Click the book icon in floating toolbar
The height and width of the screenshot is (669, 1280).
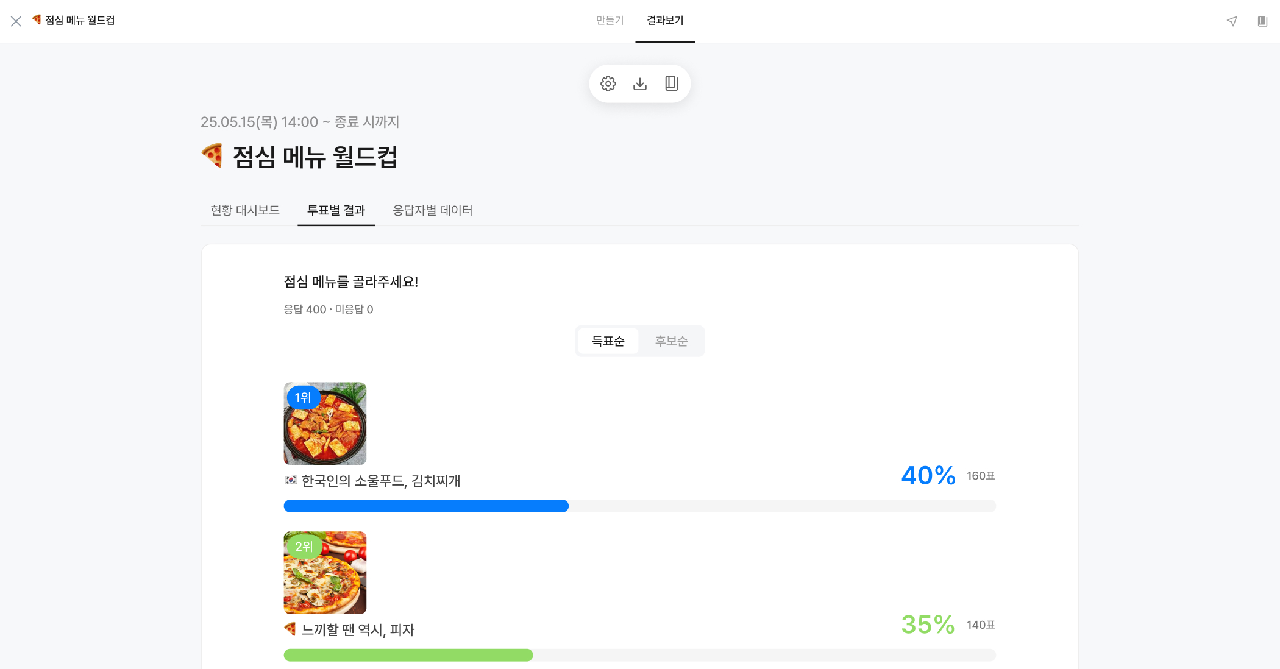(x=671, y=83)
